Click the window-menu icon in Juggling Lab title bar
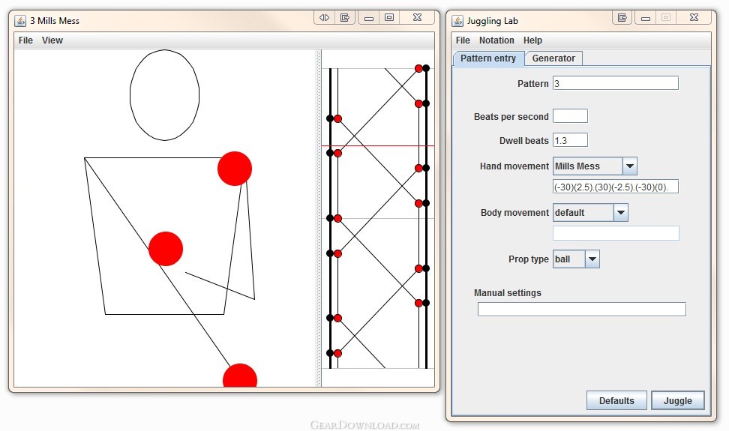Viewport: 729px width, 431px height. pos(622,18)
